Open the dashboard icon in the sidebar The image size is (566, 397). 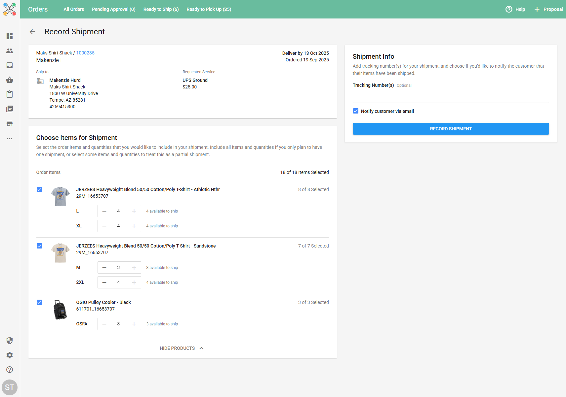(10, 36)
